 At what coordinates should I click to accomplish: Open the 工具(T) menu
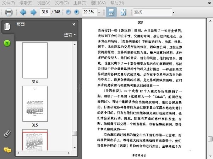click(80, 3)
